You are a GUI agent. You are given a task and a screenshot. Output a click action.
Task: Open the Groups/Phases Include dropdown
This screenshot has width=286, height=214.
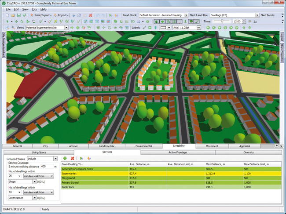tap(55, 159)
